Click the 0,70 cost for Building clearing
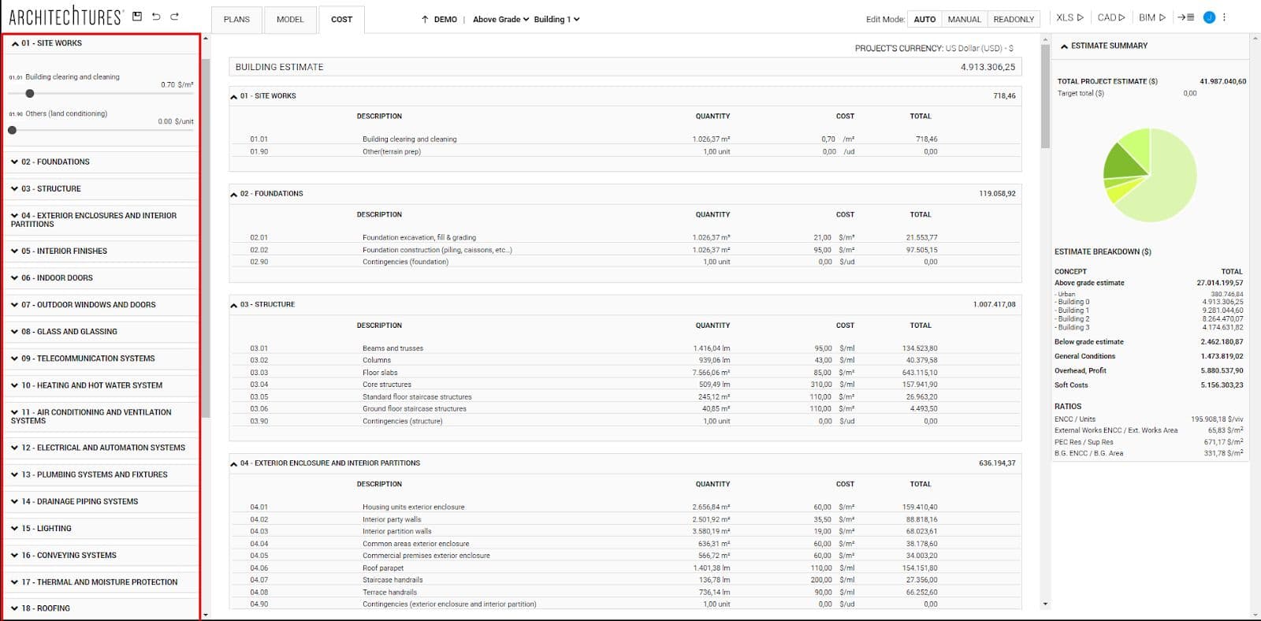 tap(828, 139)
